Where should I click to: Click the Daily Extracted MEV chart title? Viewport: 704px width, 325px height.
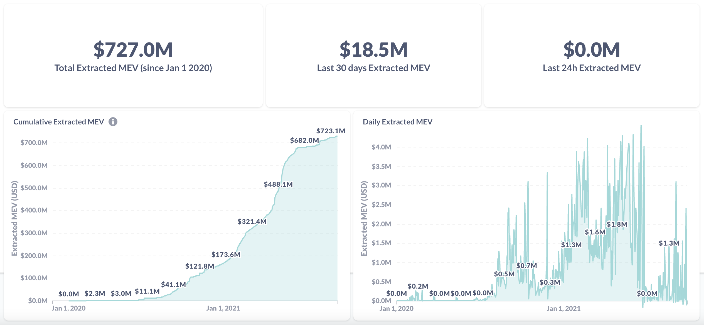(x=398, y=121)
